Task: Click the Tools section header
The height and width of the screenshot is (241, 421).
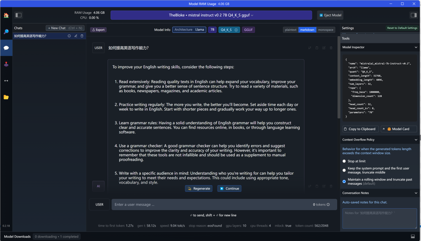Action: coord(380,38)
